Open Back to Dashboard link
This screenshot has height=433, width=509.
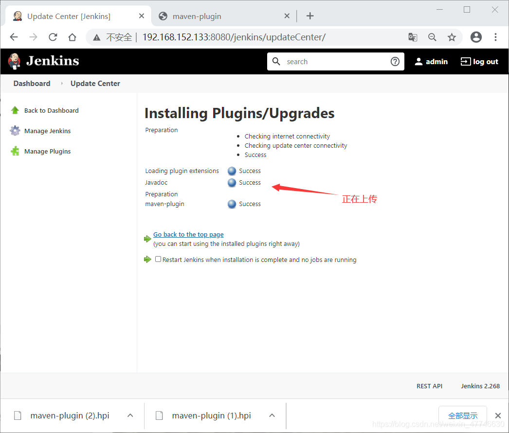[51, 110]
